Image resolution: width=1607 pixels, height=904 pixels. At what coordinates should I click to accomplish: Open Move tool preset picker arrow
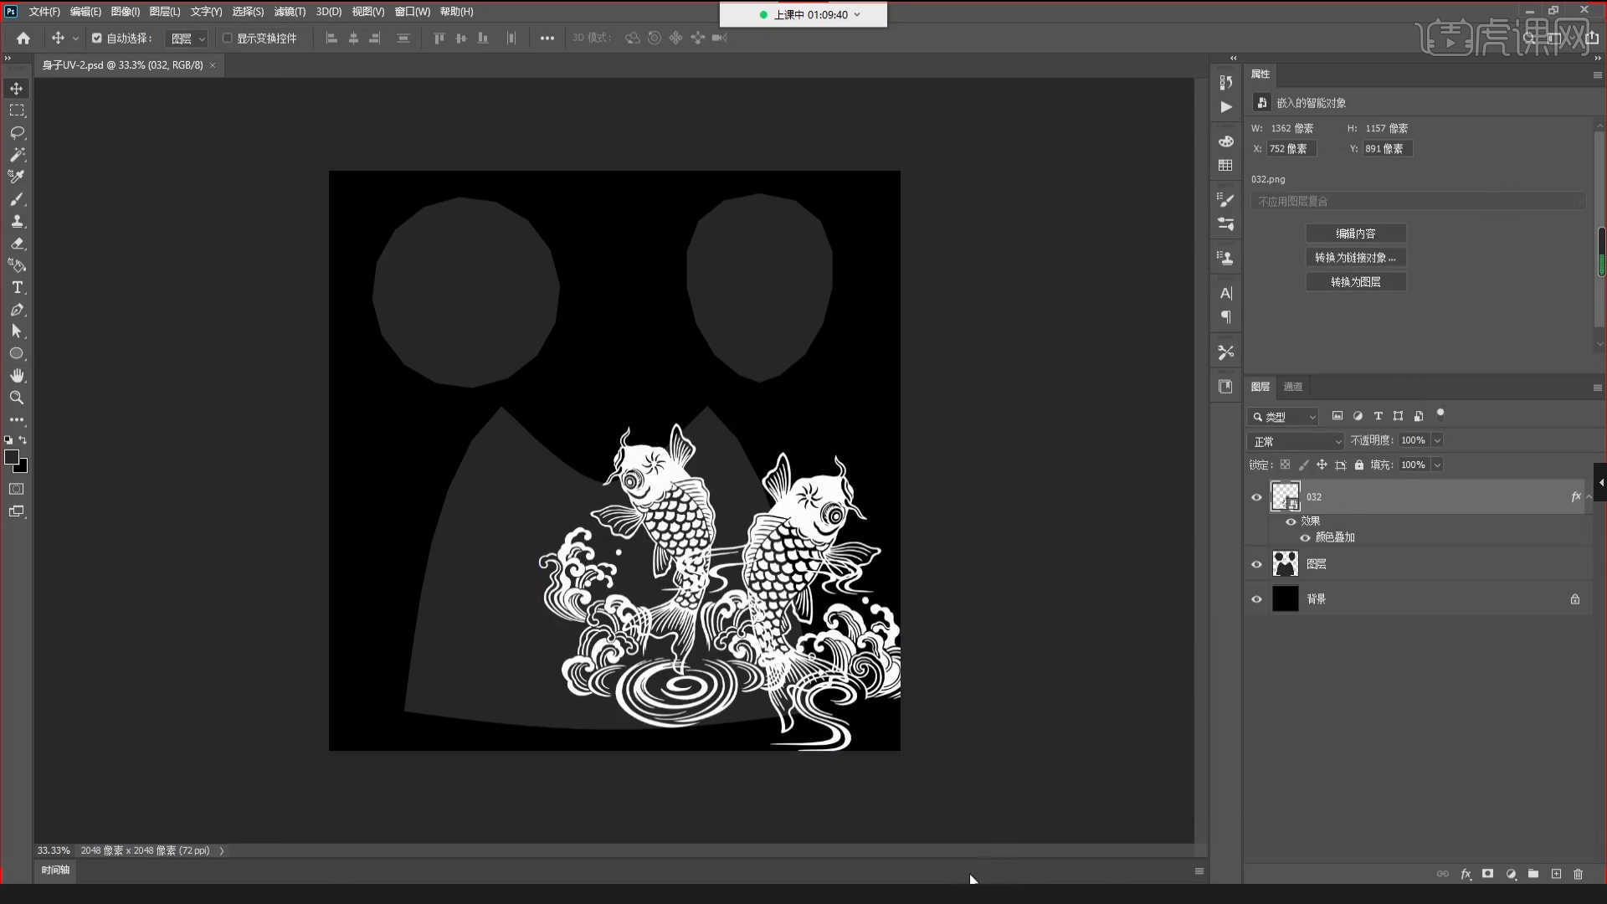click(75, 39)
